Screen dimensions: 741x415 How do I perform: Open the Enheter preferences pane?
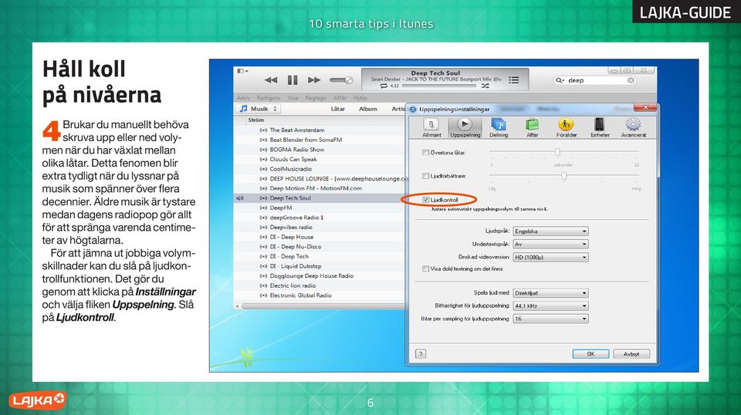600,127
